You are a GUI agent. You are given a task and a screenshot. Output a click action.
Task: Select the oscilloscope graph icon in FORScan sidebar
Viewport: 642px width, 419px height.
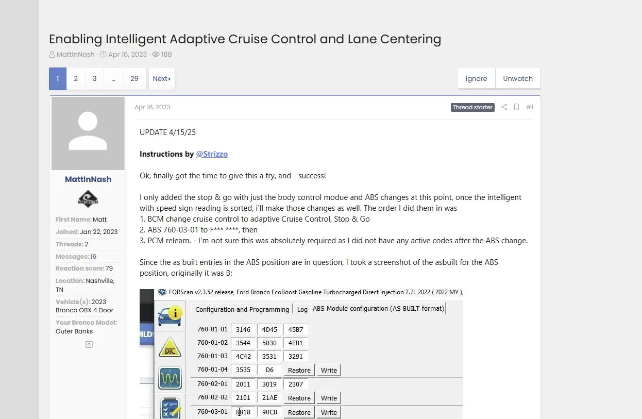(170, 378)
